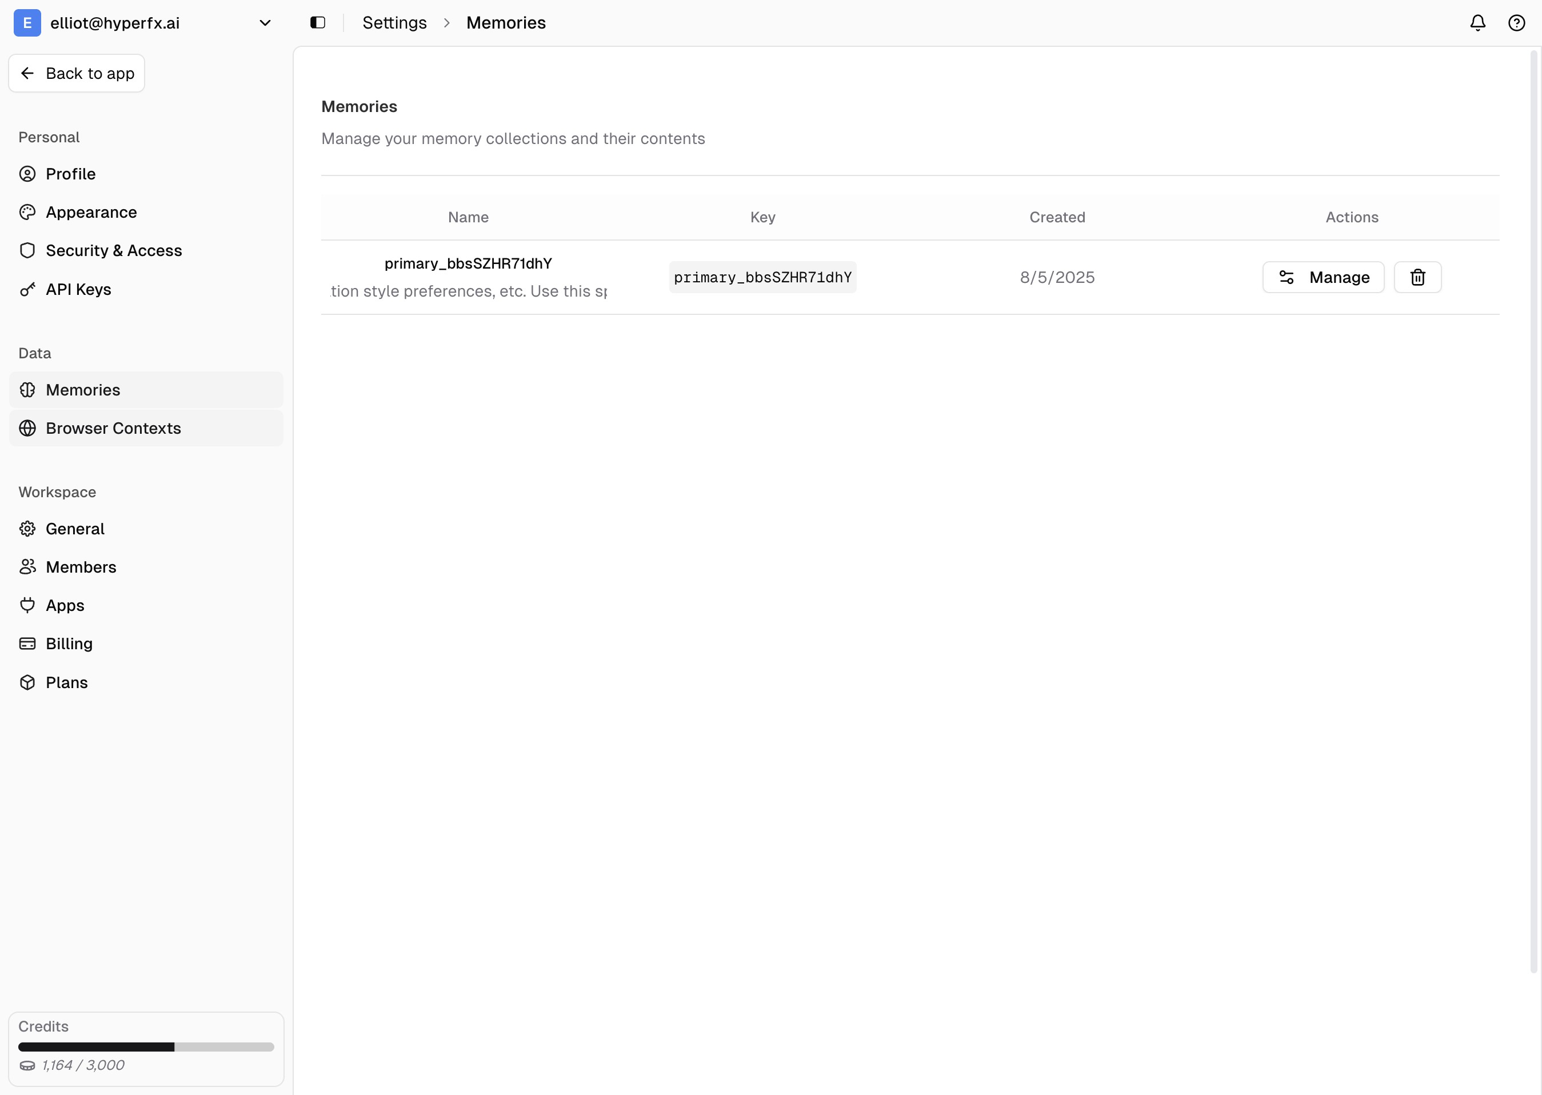Viewport: 1542px width, 1095px height.
Task: Open the Members workspace page
Action: (81, 567)
